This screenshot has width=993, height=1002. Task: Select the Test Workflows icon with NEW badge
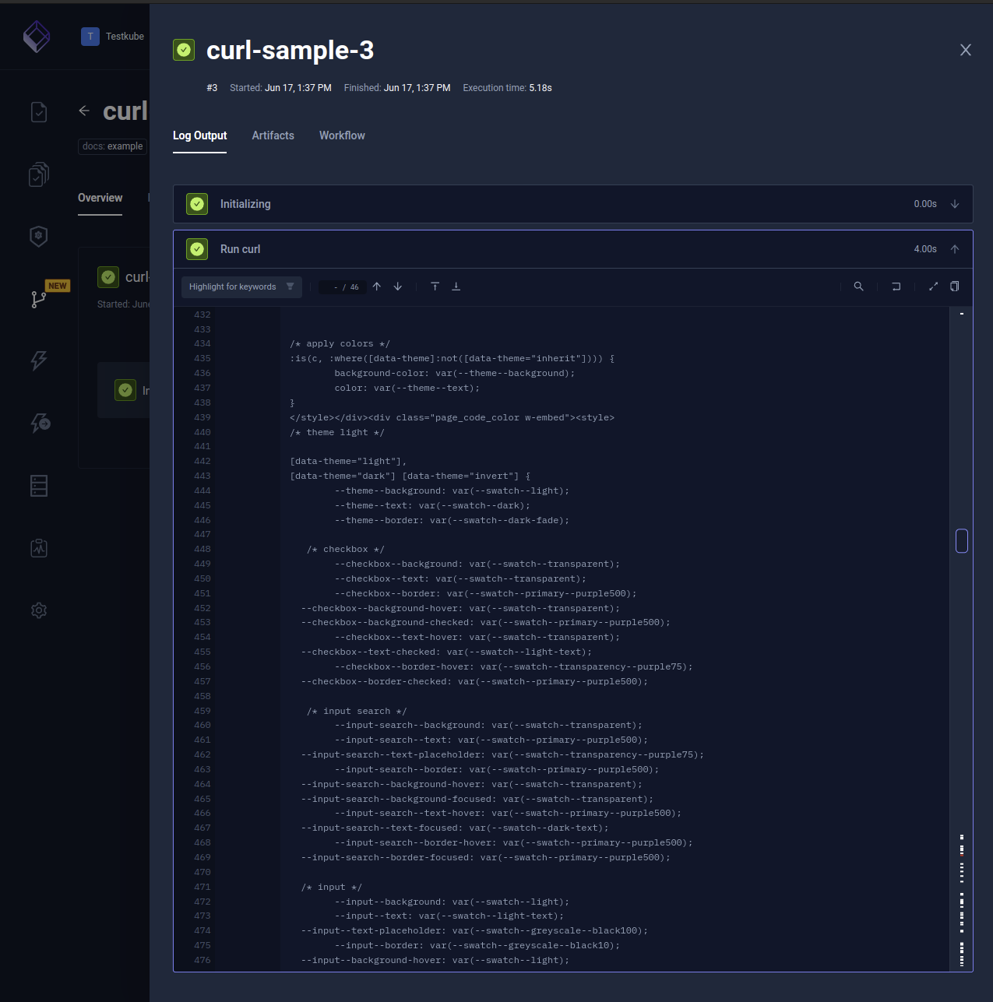pyautogui.click(x=39, y=298)
